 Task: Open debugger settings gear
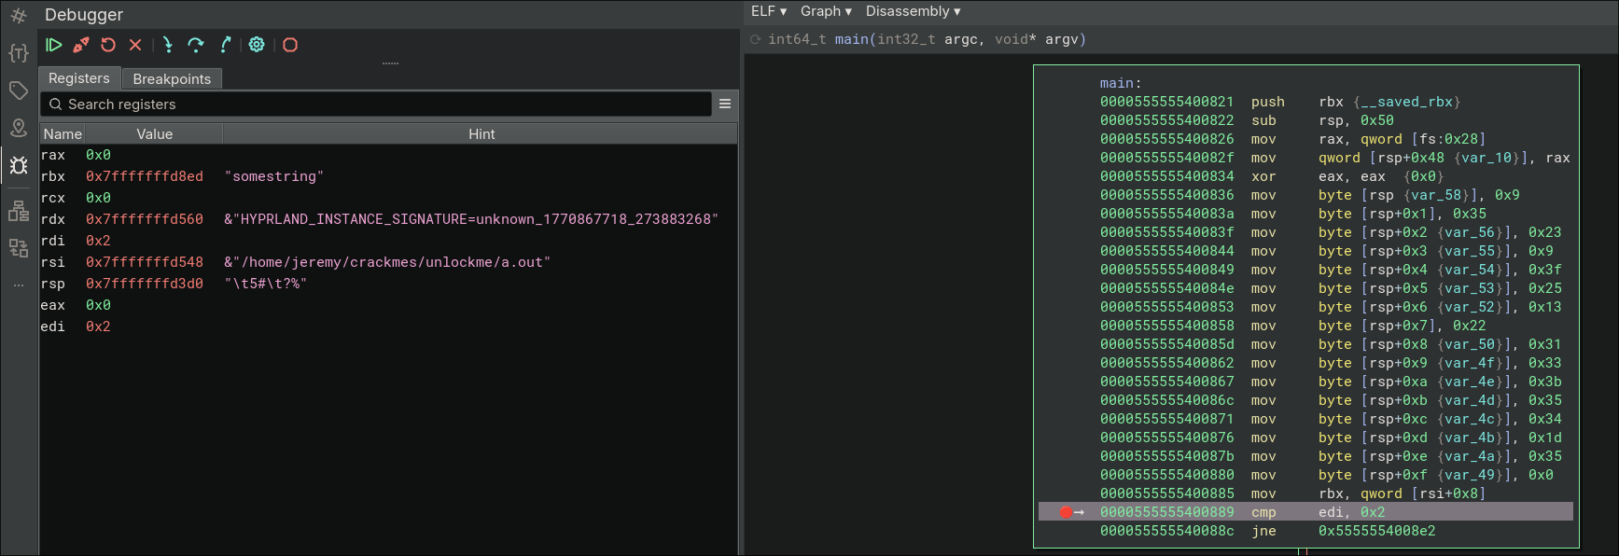[257, 45]
